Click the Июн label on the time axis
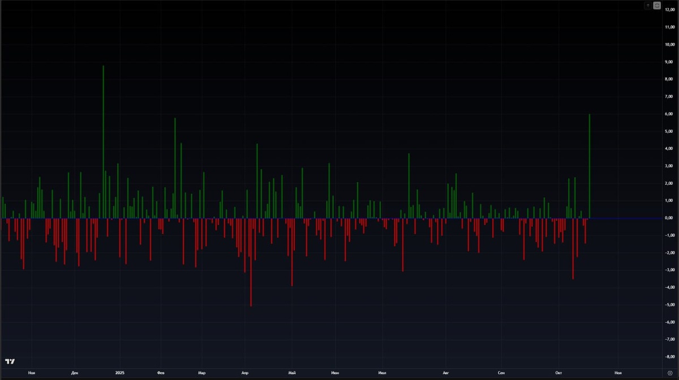Image resolution: width=679 pixels, height=380 pixels. click(x=336, y=373)
